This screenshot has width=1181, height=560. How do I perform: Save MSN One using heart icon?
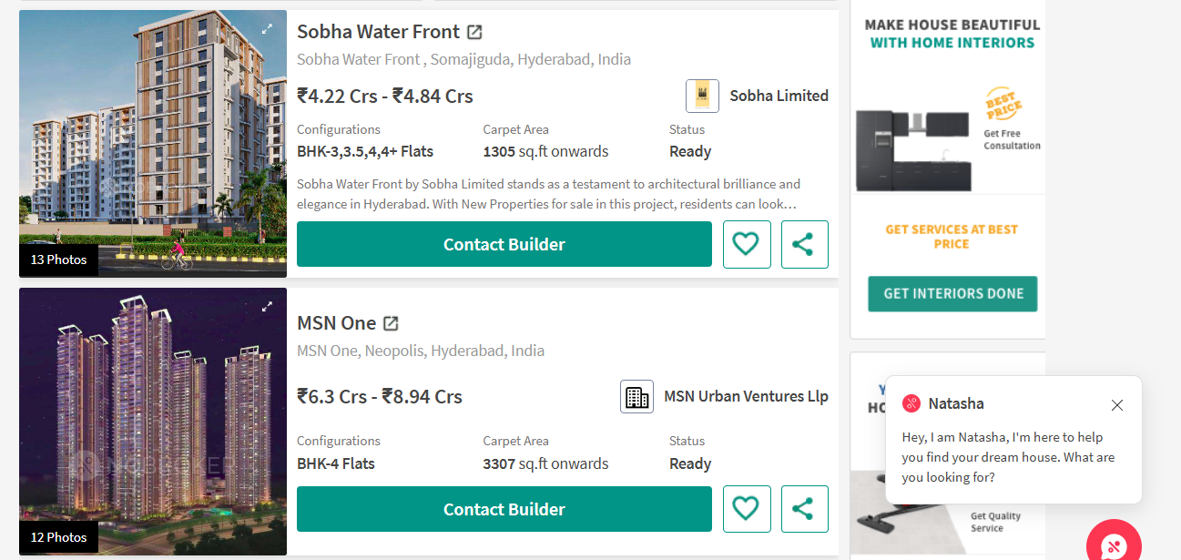tap(747, 509)
